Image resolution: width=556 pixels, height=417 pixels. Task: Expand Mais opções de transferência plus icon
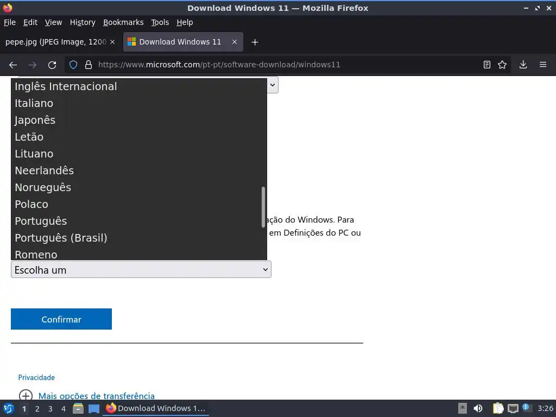[x=26, y=395]
